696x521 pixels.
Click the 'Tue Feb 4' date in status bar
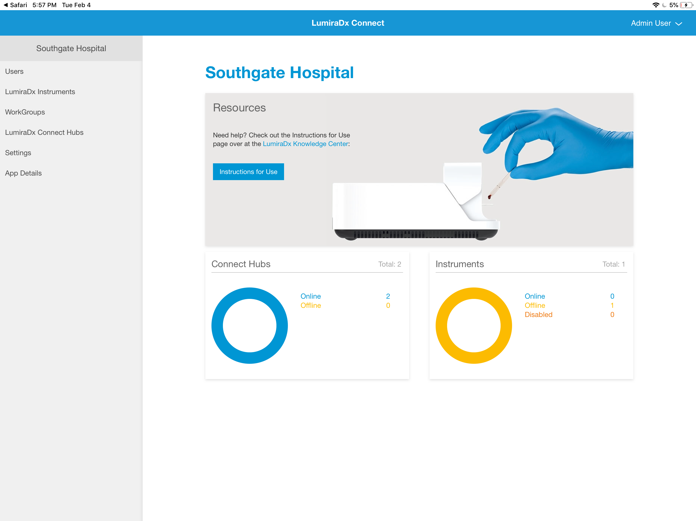point(76,5)
